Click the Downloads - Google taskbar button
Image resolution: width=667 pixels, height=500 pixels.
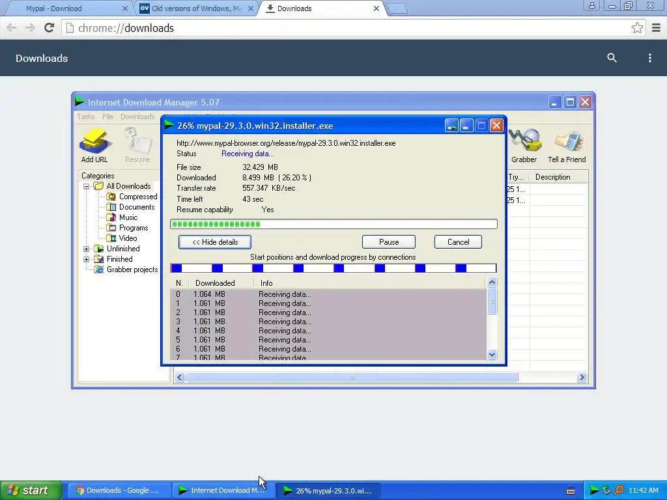pos(119,491)
